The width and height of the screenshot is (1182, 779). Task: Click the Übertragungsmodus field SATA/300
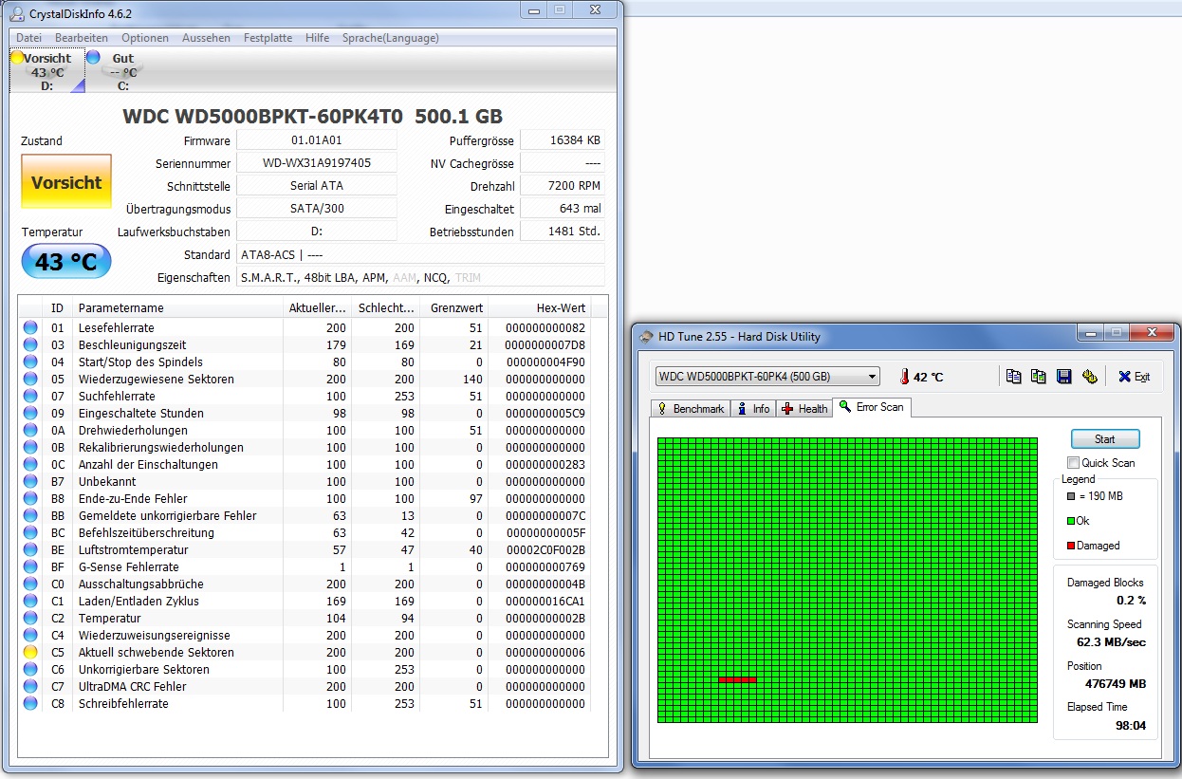point(317,209)
